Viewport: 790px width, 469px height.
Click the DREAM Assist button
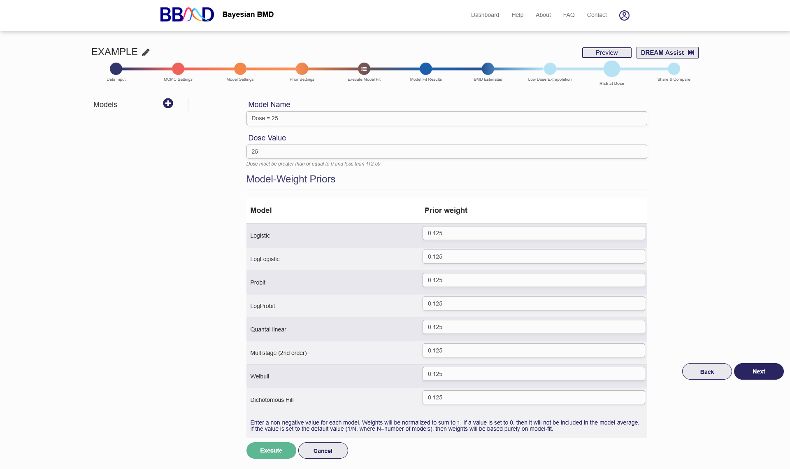tap(667, 53)
